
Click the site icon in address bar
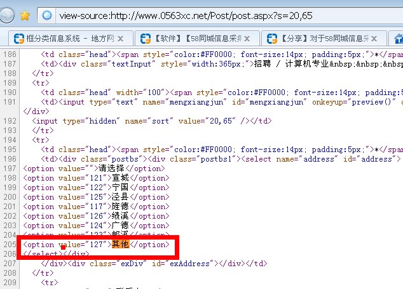point(47,15)
